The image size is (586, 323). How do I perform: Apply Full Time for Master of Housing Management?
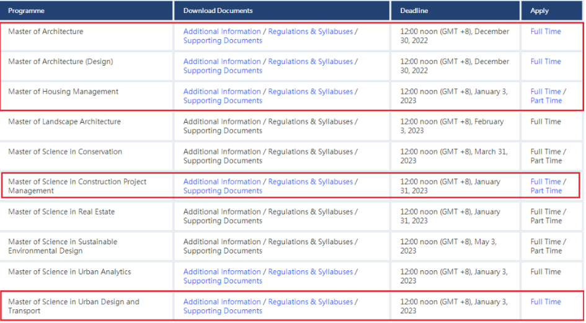tap(545, 92)
